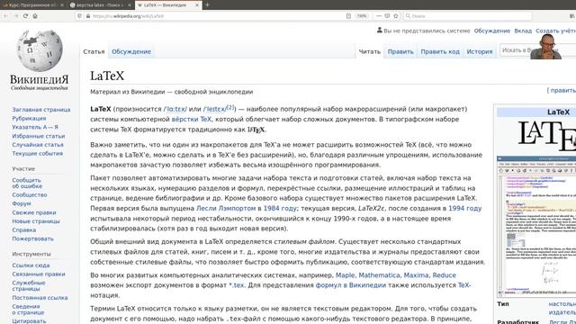Open the История tab
Screen dimensions: 576x324
(x=480, y=51)
